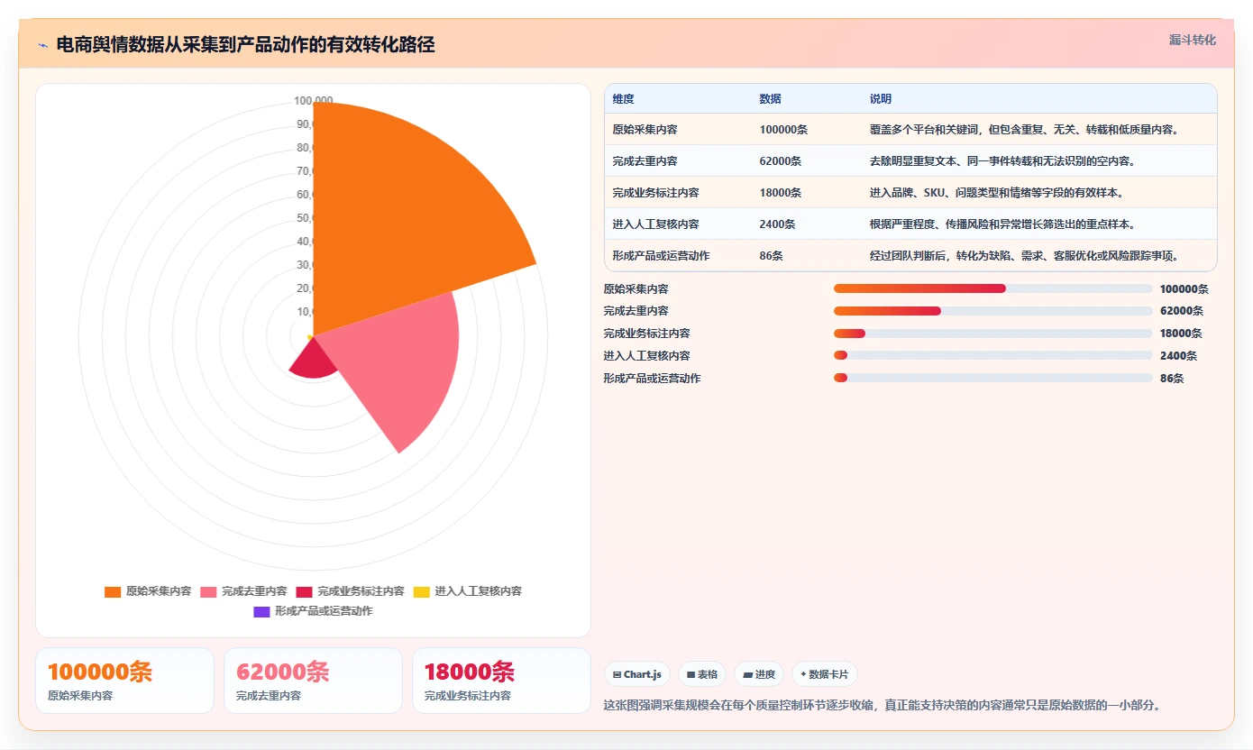1253x750 pixels.
Task: Select the 漏斗转化 tag in the header
Action: point(1193,40)
